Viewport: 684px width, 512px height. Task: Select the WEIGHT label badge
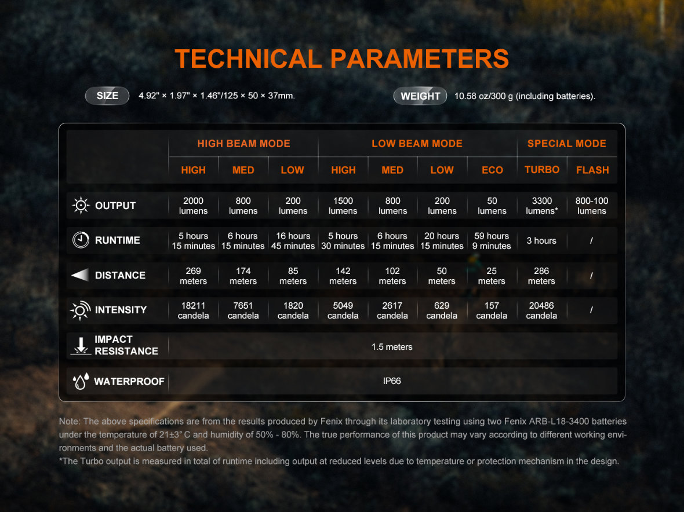(420, 96)
